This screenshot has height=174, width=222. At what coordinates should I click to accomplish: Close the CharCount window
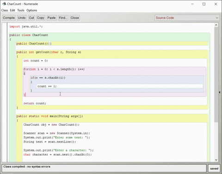[216, 4]
